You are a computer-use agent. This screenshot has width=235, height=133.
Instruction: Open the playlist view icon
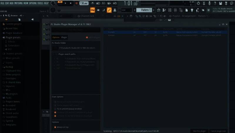click(x=159, y=10)
